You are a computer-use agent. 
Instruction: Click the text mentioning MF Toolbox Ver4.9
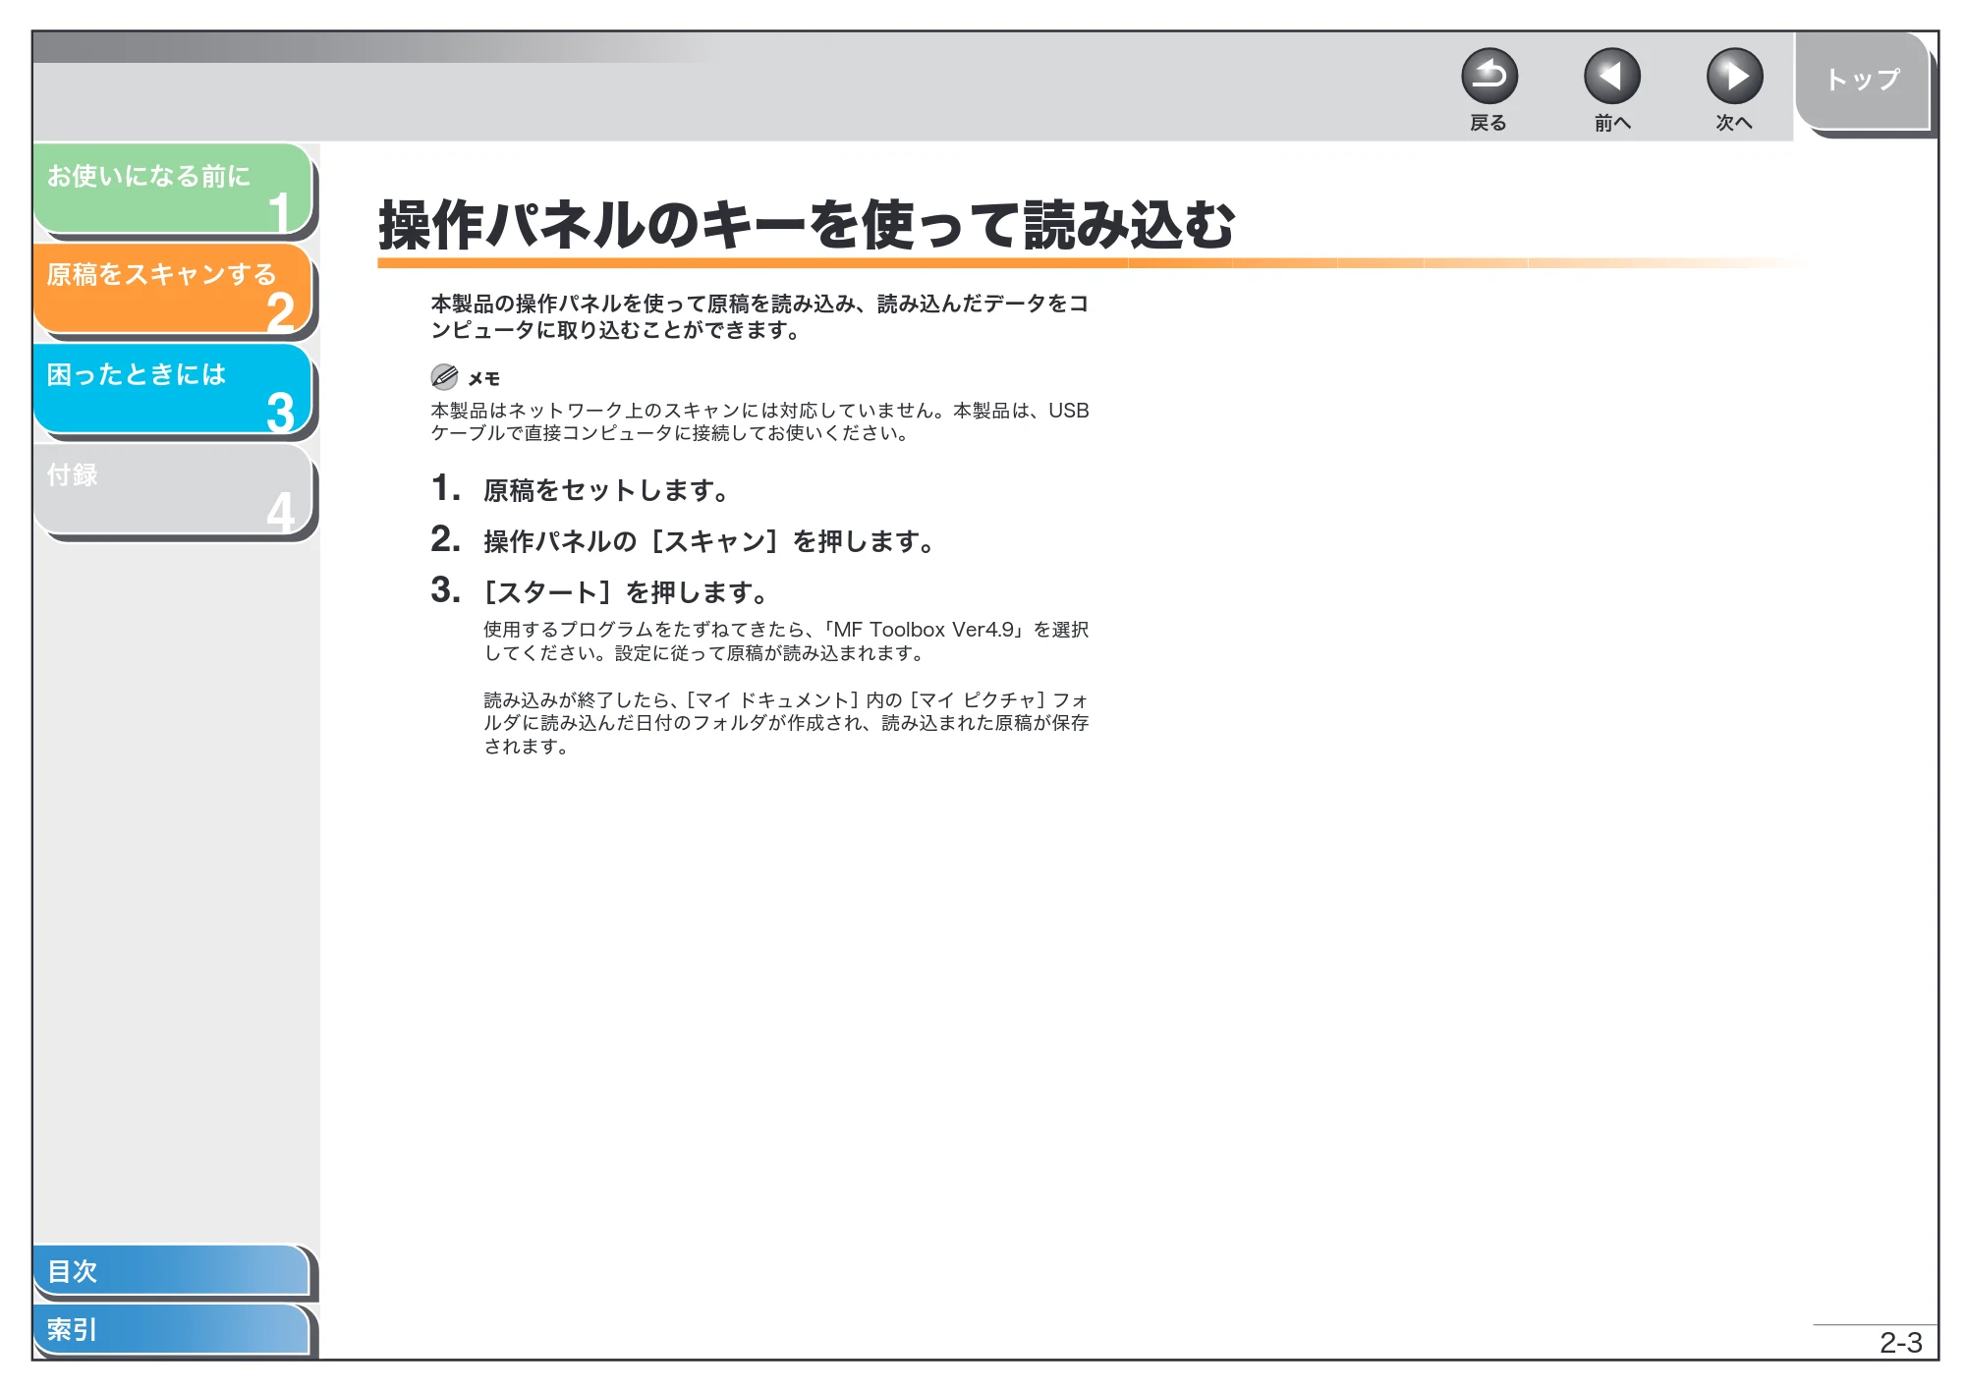click(786, 641)
